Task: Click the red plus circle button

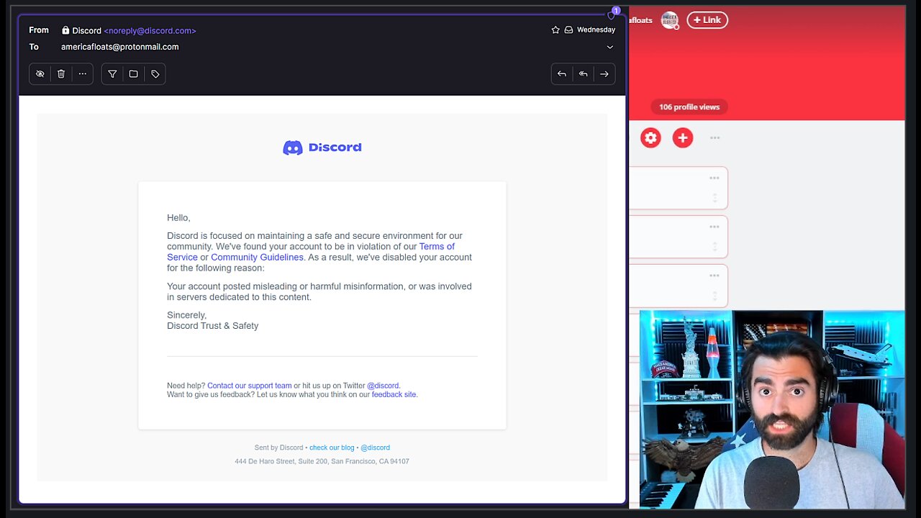Action: (x=683, y=138)
